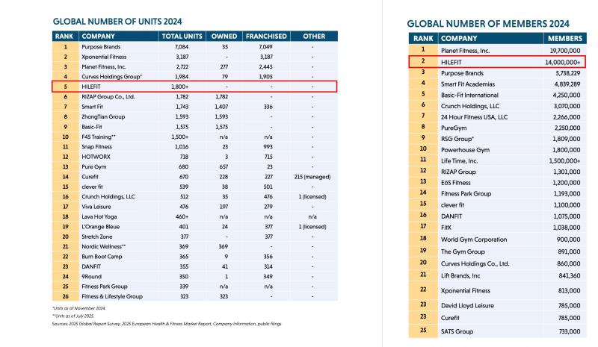Viewport: 598px width, 347px height.
Task: Select 'clever fit' in the units table
Action: tap(92, 187)
